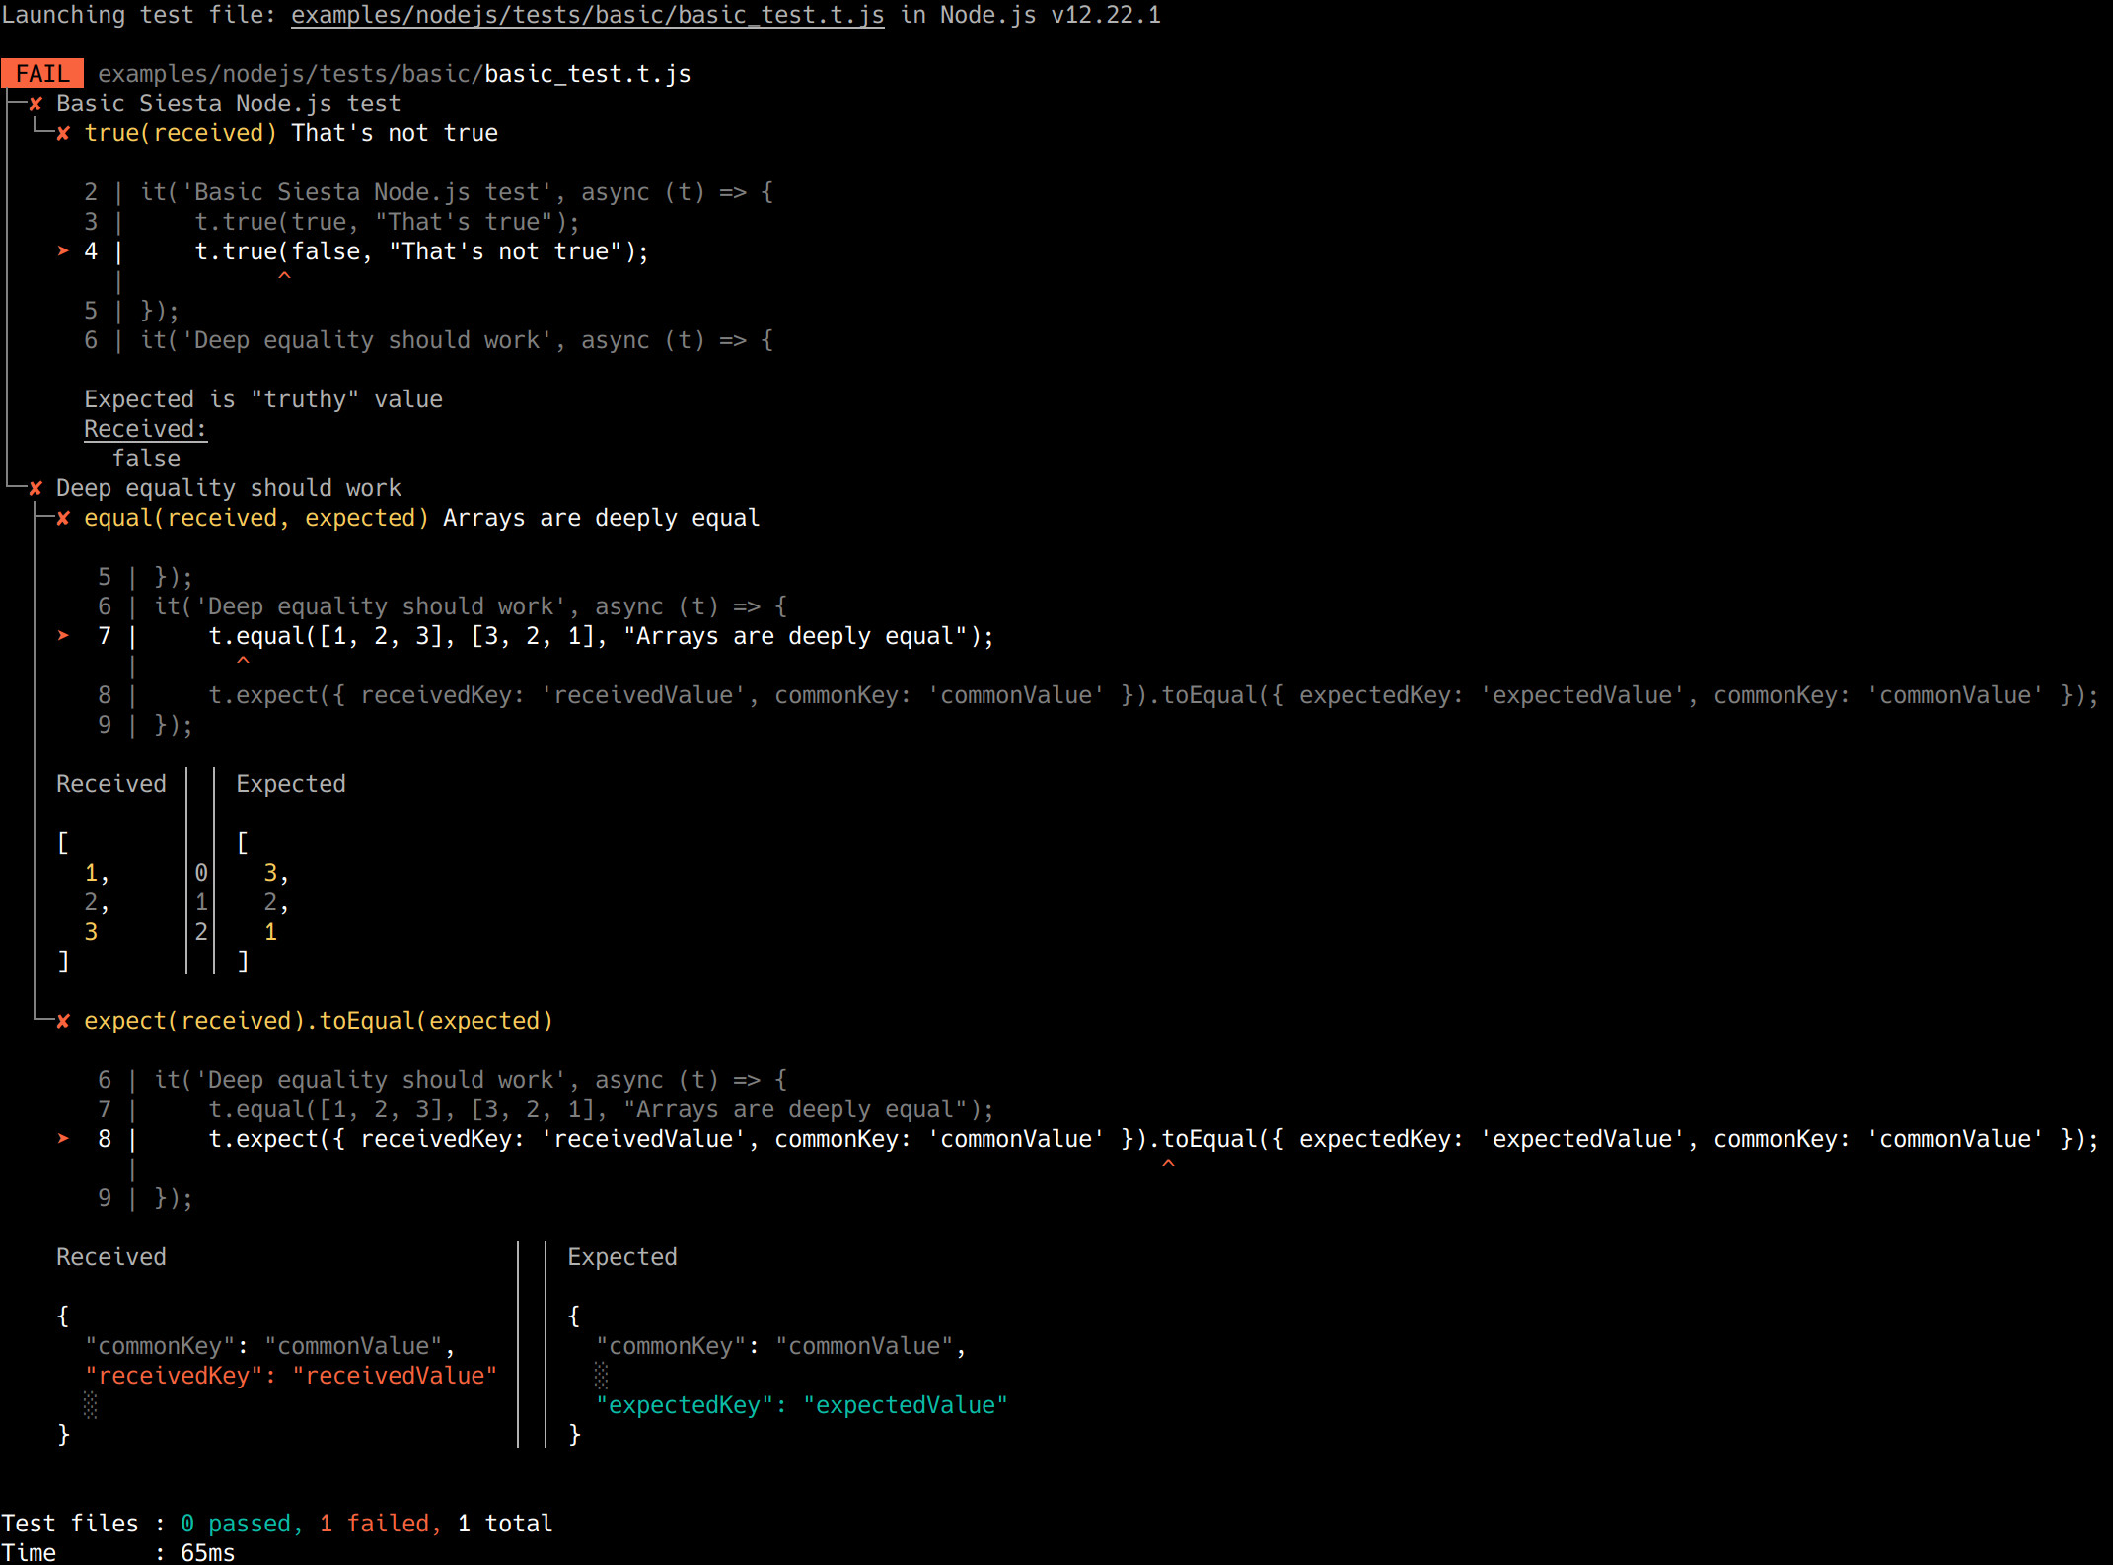This screenshot has height=1565, width=2113.
Task: Collapse the Arrays are deeply equal assertion details
Action: tap(39, 517)
